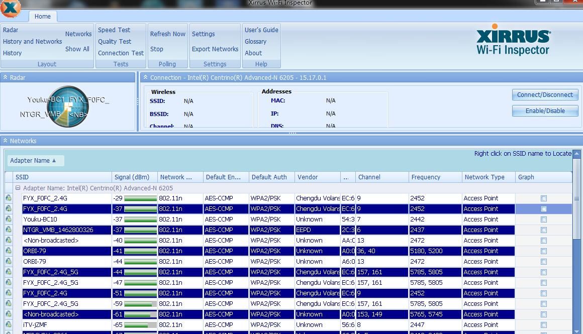
Task: Run the Quality Test
Action: (x=115, y=42)
